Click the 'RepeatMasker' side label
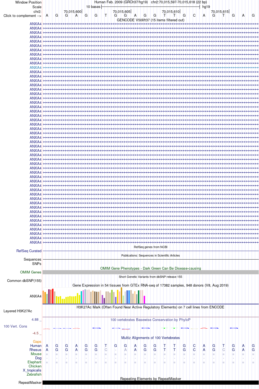 pos(30,382)
